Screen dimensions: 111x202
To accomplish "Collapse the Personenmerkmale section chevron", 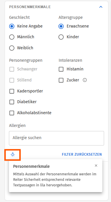I will [101, 7].
